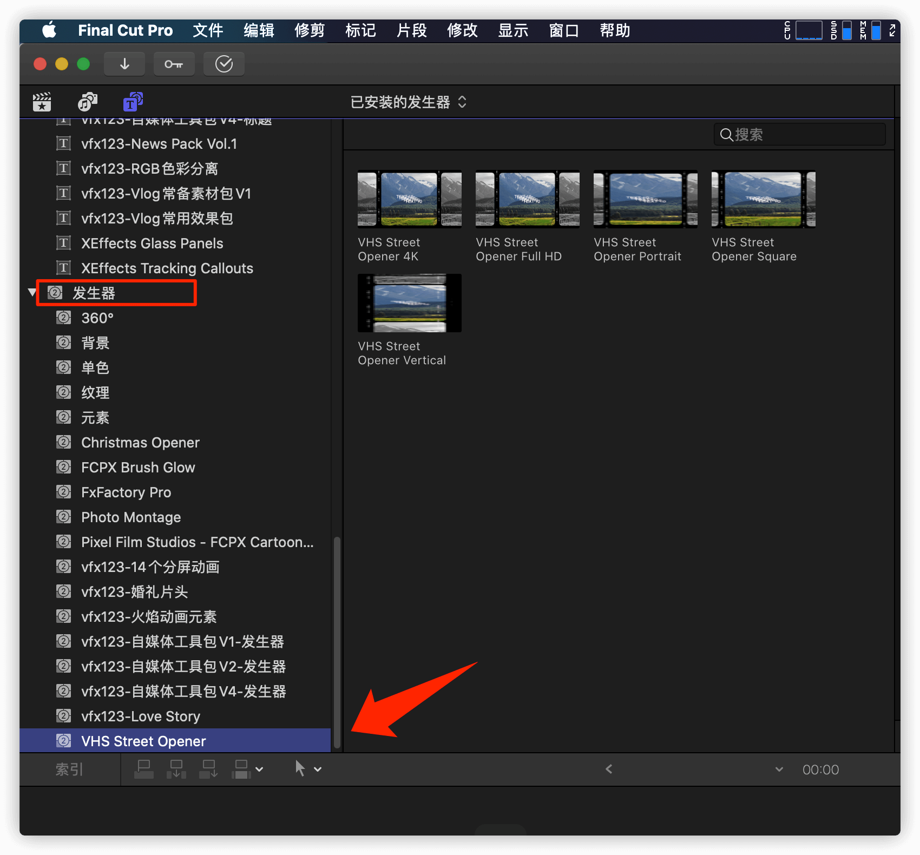Connect clip to primary storyline button

pyautogui.click(x=144, y=769)
